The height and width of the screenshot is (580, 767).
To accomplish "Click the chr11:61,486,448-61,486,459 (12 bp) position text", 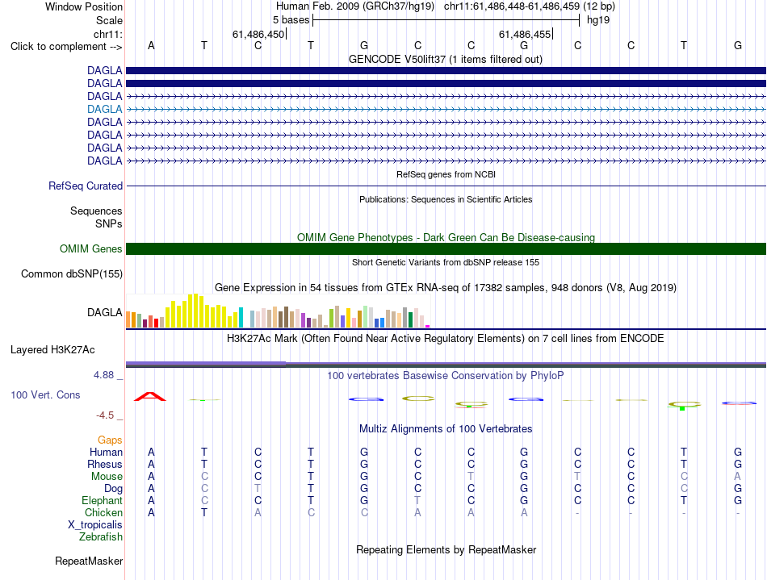I will coord(530,6).
